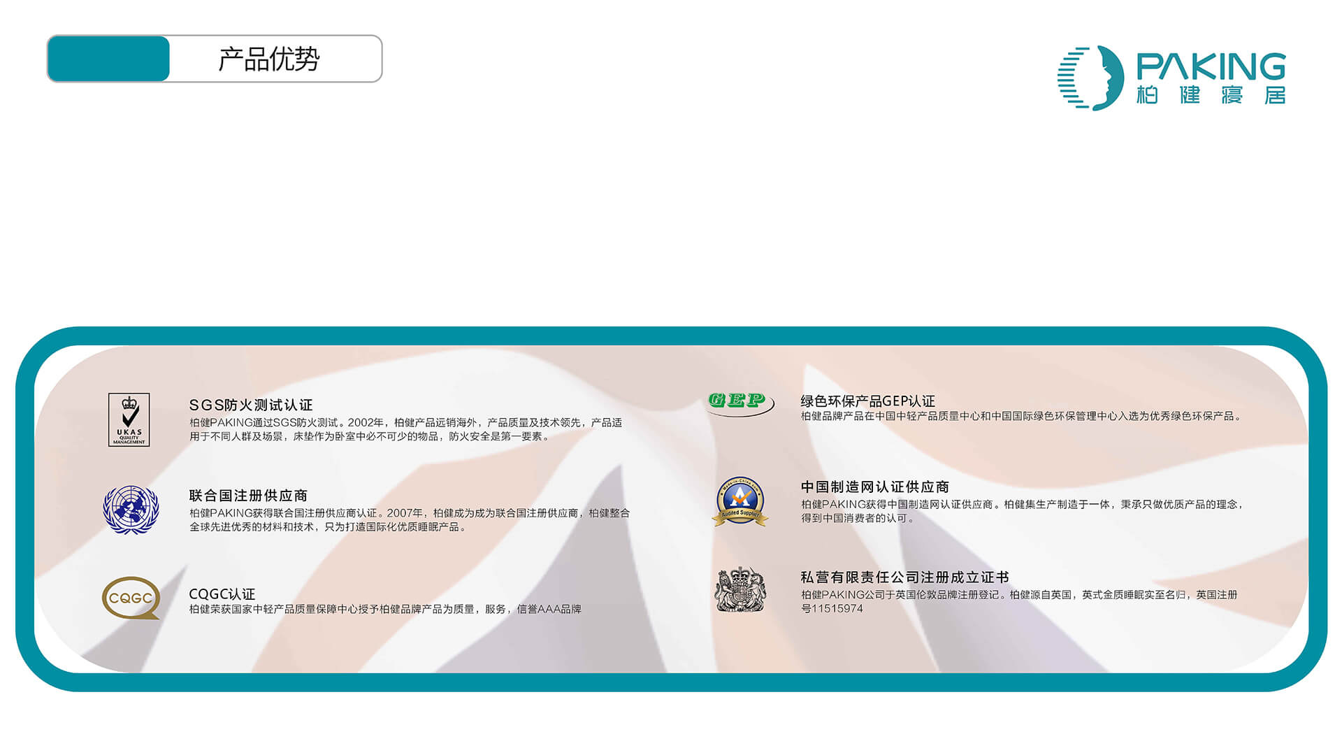Click the SGS fire test description paragraph

click(405, 429)
